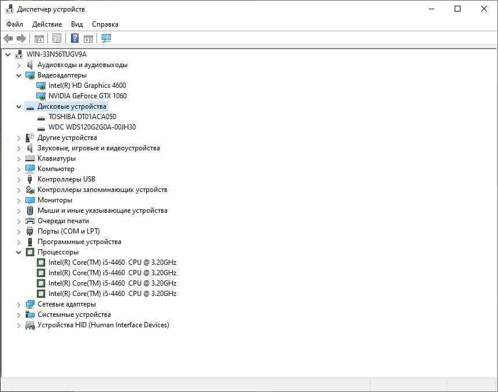Click the Клавиатуры keyboard icon
The image size is (498, 392).
[x=30, y=158]
